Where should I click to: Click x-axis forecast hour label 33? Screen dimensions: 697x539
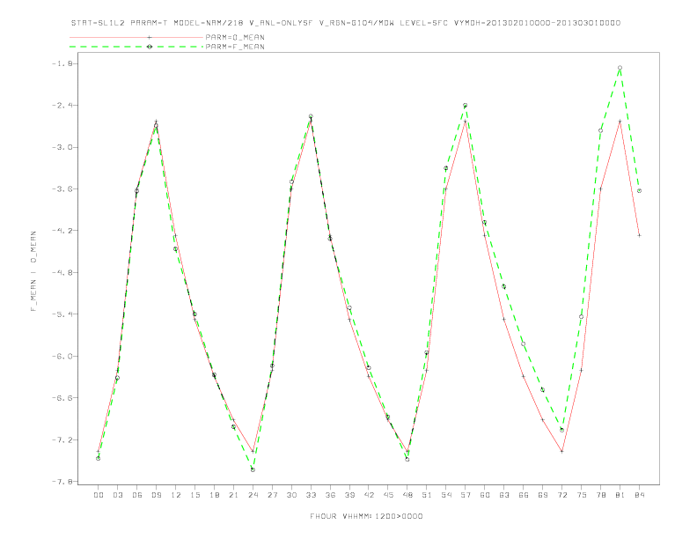311,495
